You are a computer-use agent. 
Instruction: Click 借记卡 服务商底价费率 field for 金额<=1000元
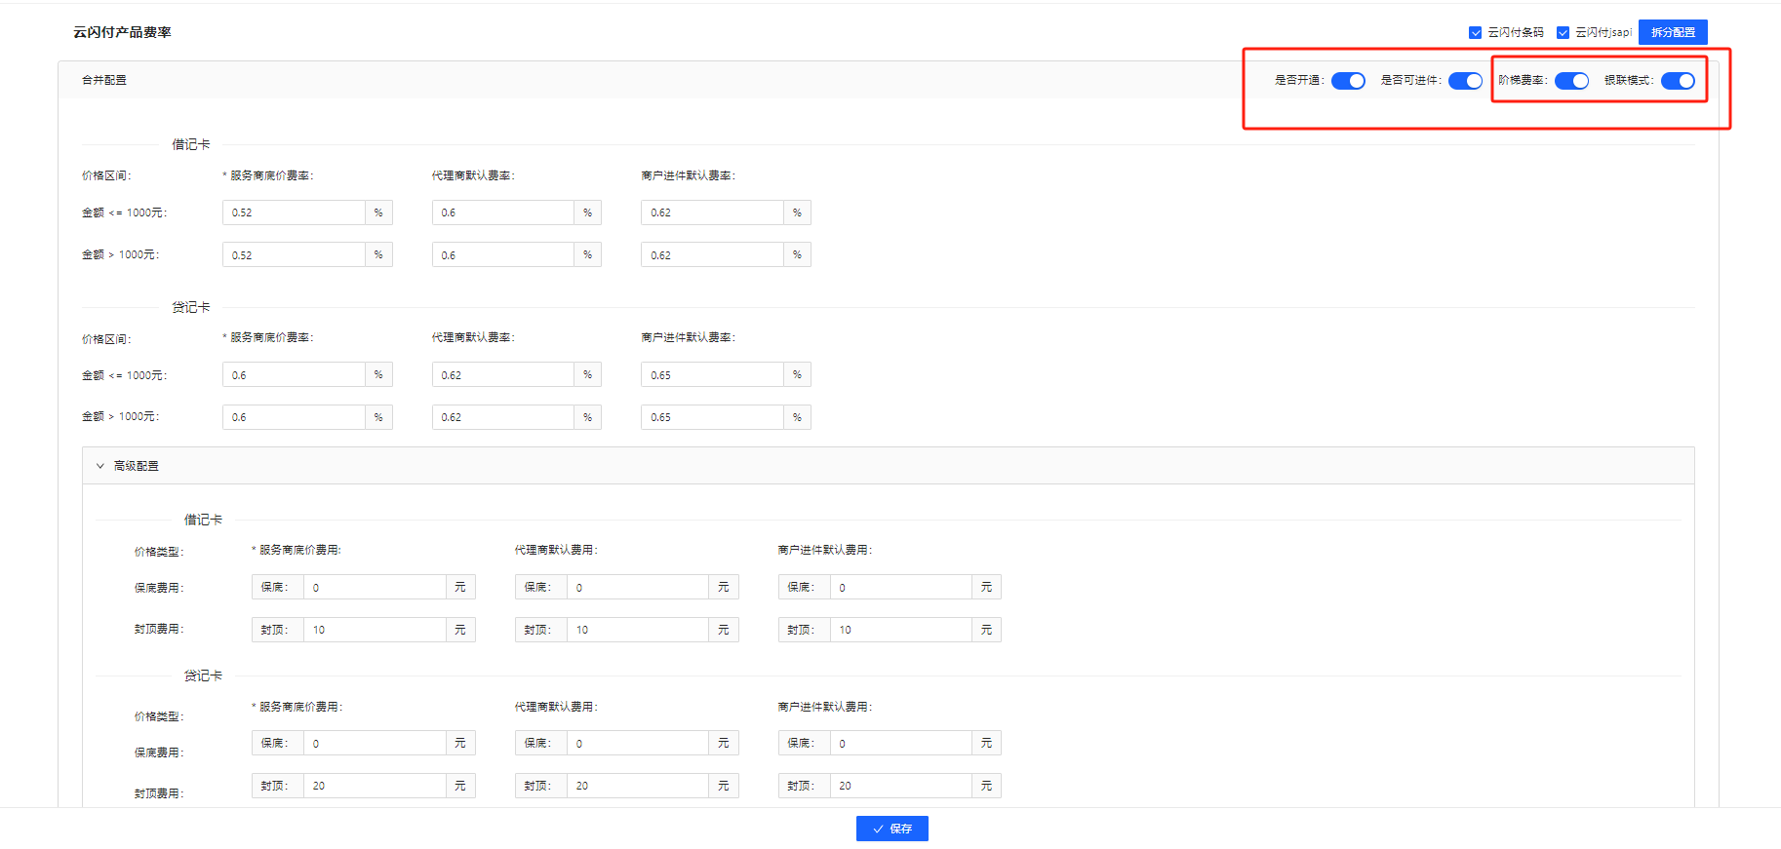pos(294,212)
